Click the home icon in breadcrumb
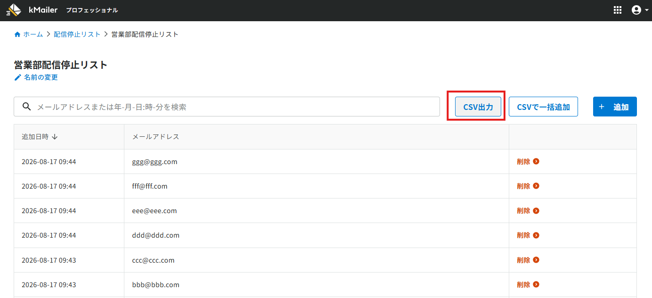This screenshot has height=298, width=652. [x=17, y=34]
